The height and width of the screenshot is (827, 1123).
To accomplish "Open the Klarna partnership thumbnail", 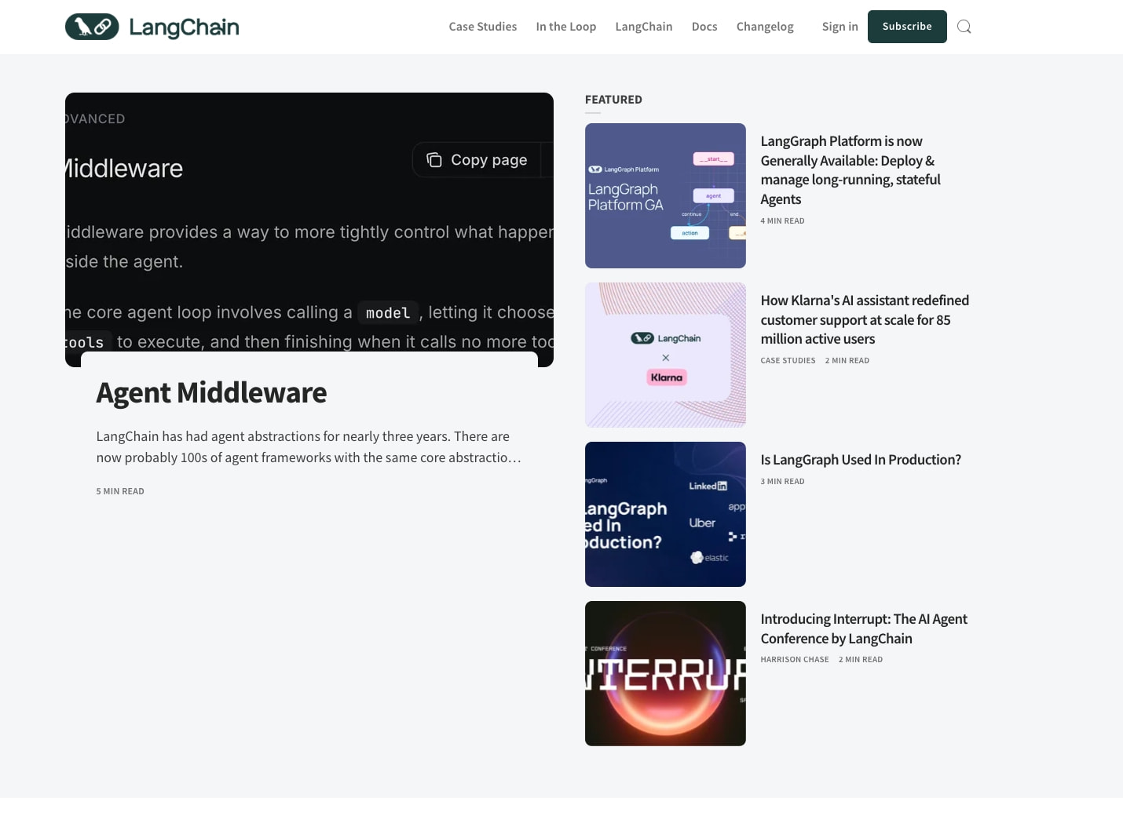I will coord(665,355).
